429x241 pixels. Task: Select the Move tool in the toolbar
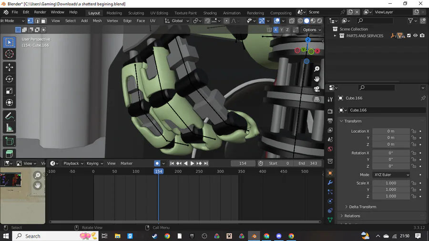pyautogui.click(x=9, y=67)
